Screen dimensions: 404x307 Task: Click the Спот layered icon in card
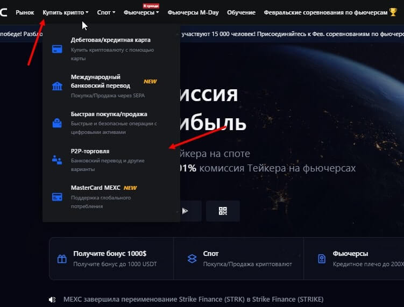[x=192, y=259]
